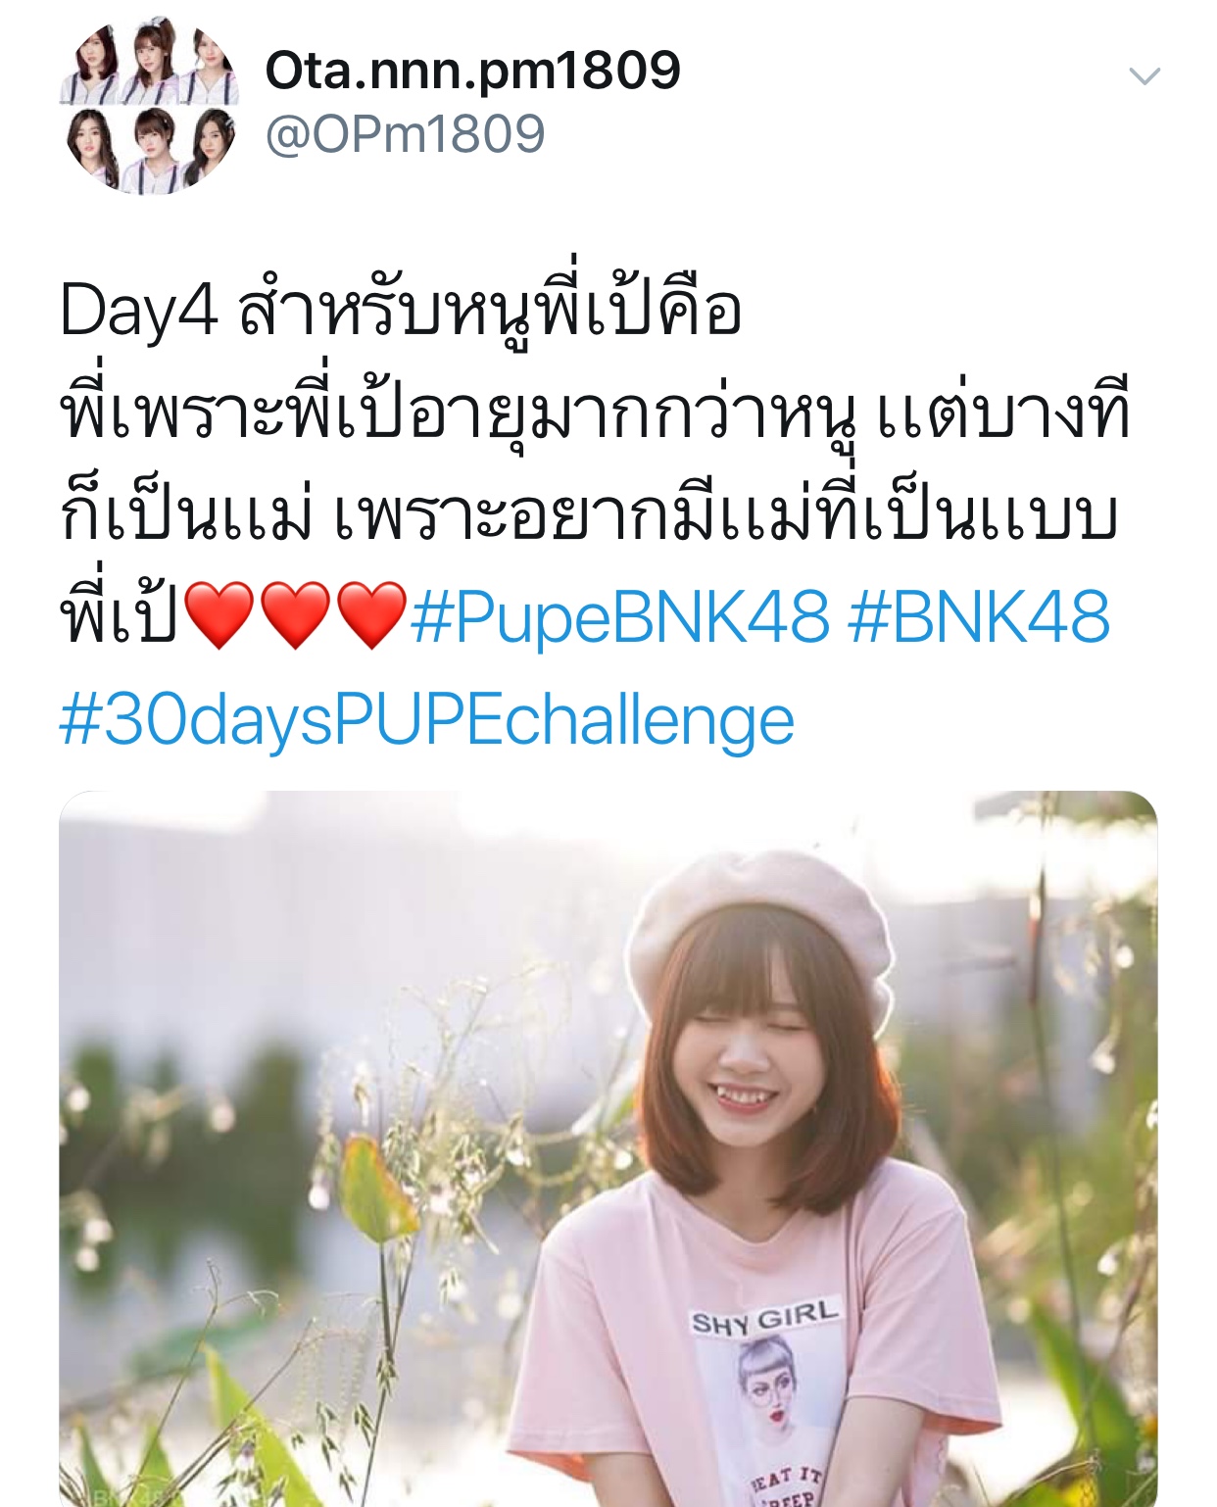This screenshot has width=1217, height=1507.
Task: Select the bottom-left face in the avatar collage
Action: 90,147
